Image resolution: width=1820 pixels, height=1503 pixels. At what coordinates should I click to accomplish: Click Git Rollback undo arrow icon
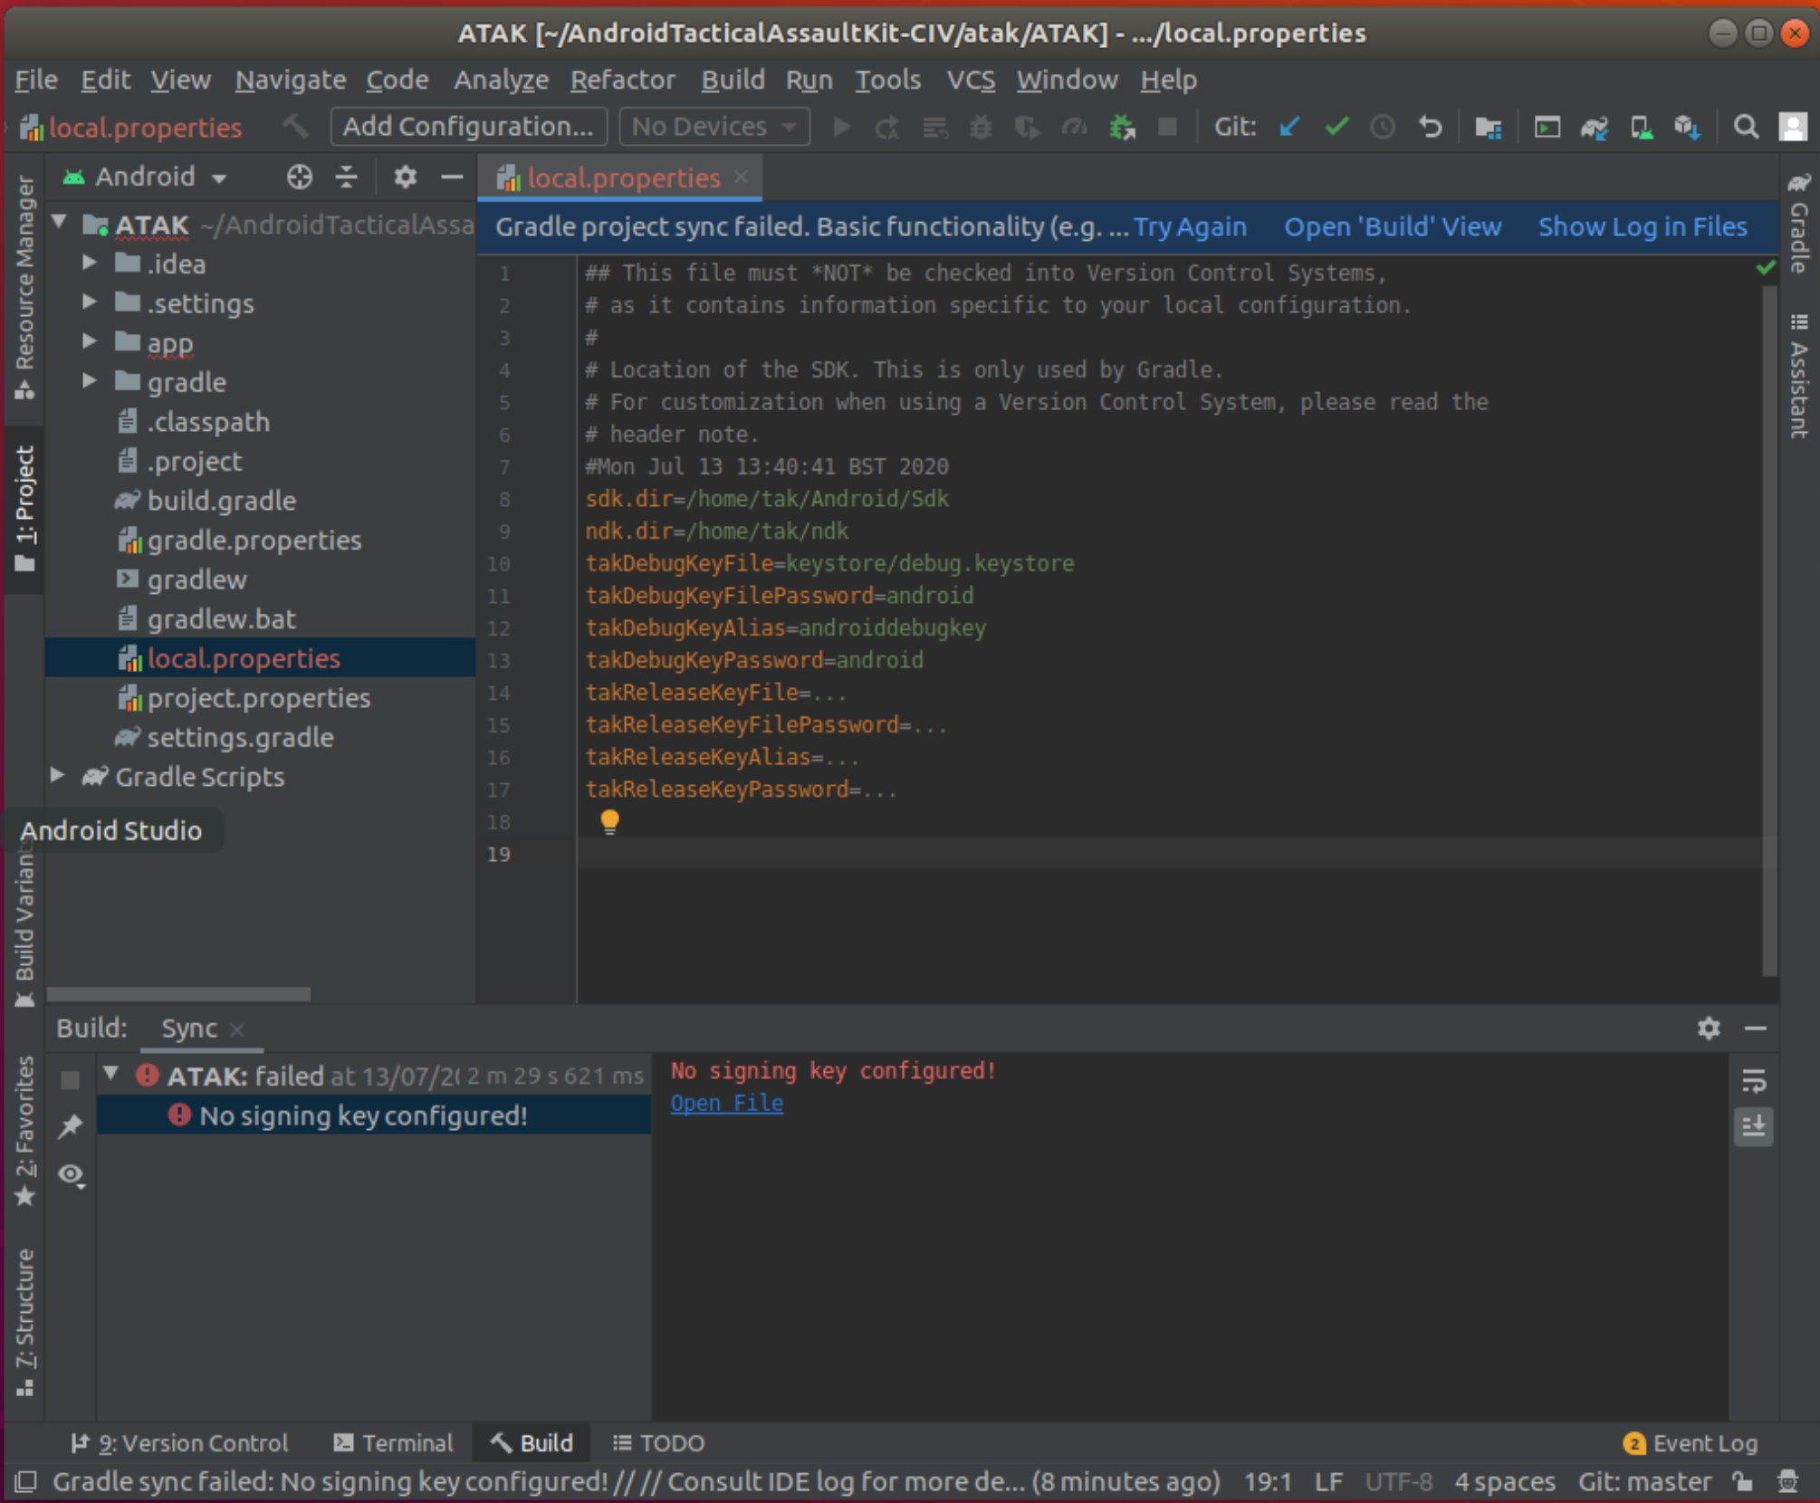click(x=1431, y=127)
